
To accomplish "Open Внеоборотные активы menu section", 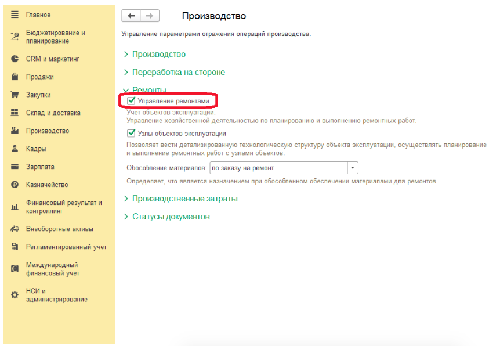I will (60, 229).
